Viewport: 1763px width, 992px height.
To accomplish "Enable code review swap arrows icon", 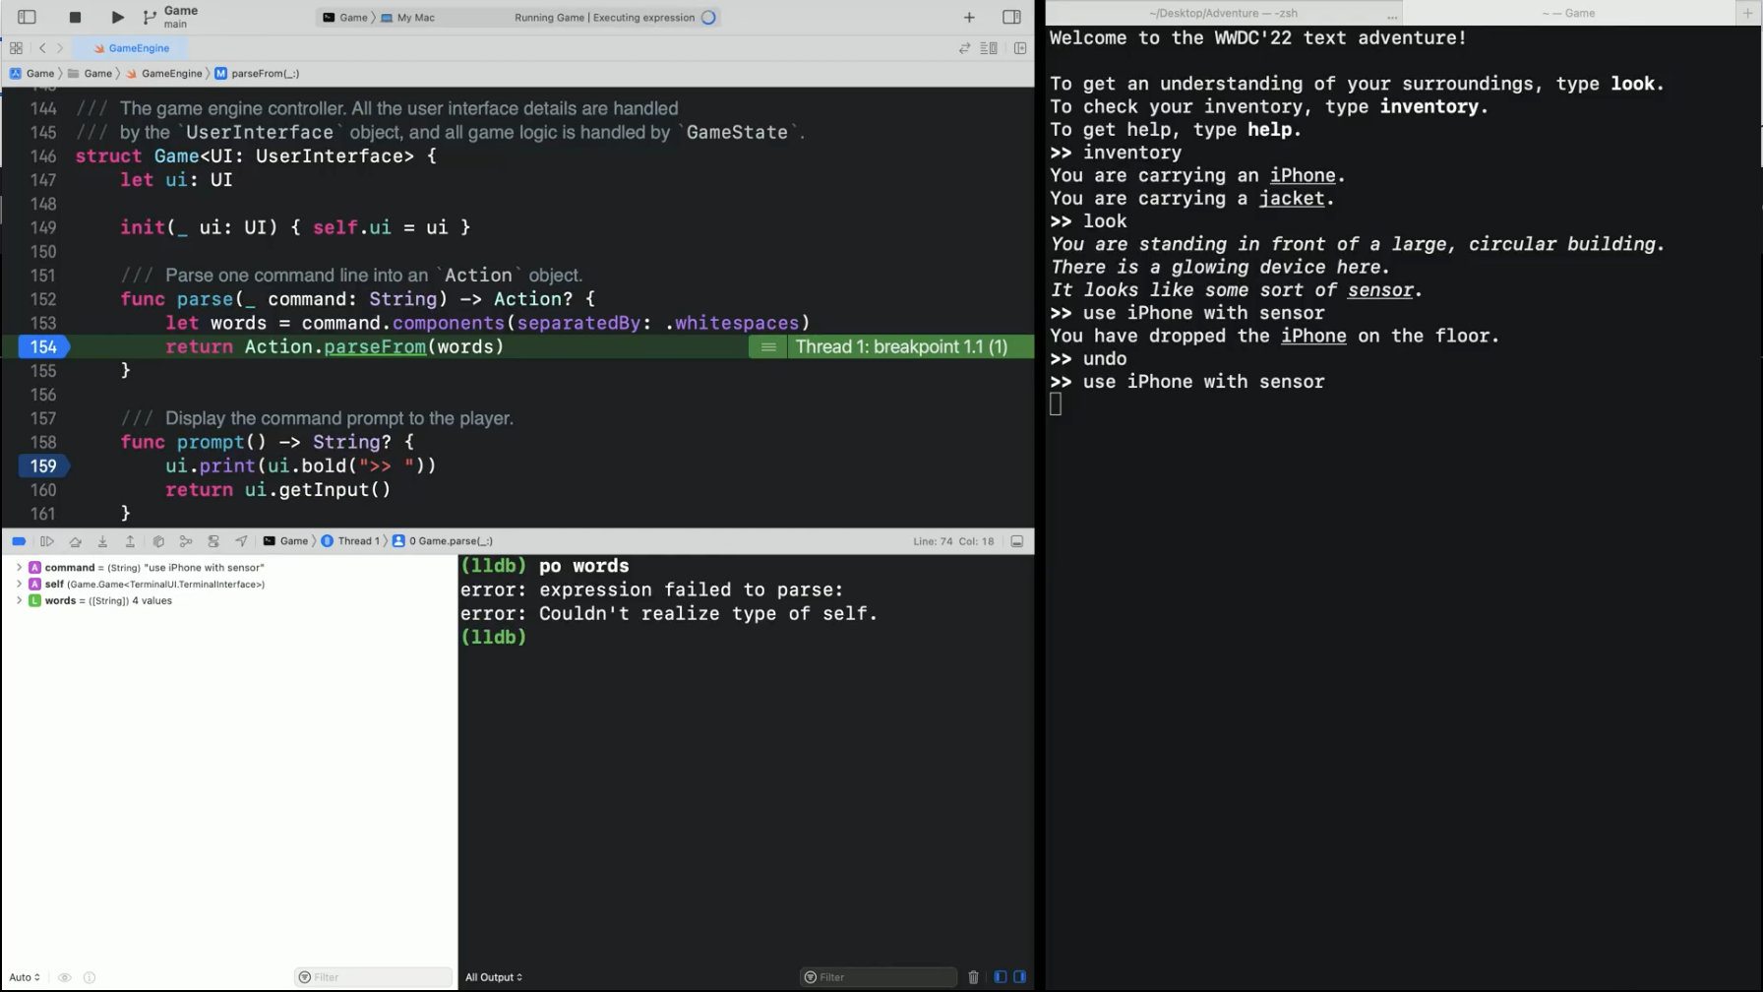I will click(x=964, y=48).
